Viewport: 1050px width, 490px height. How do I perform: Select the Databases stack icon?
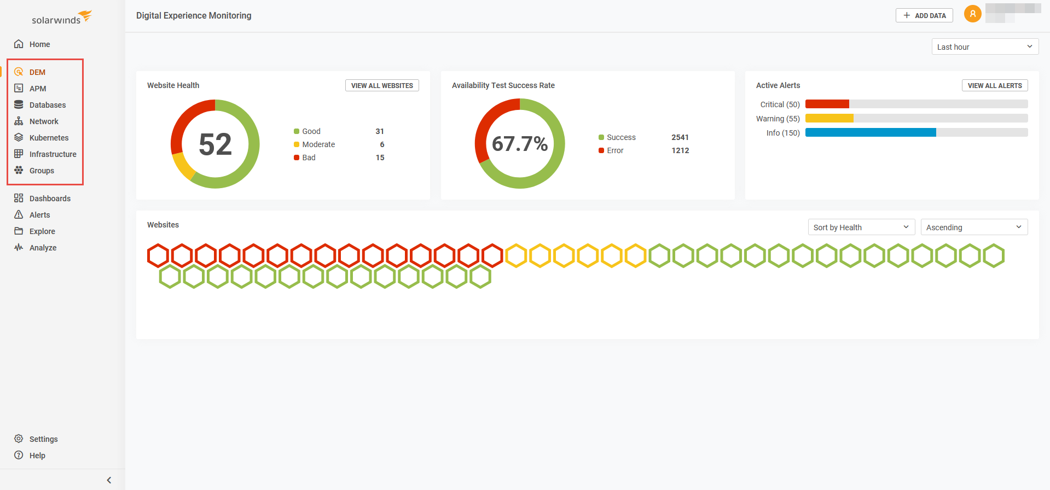click(19, 105)
